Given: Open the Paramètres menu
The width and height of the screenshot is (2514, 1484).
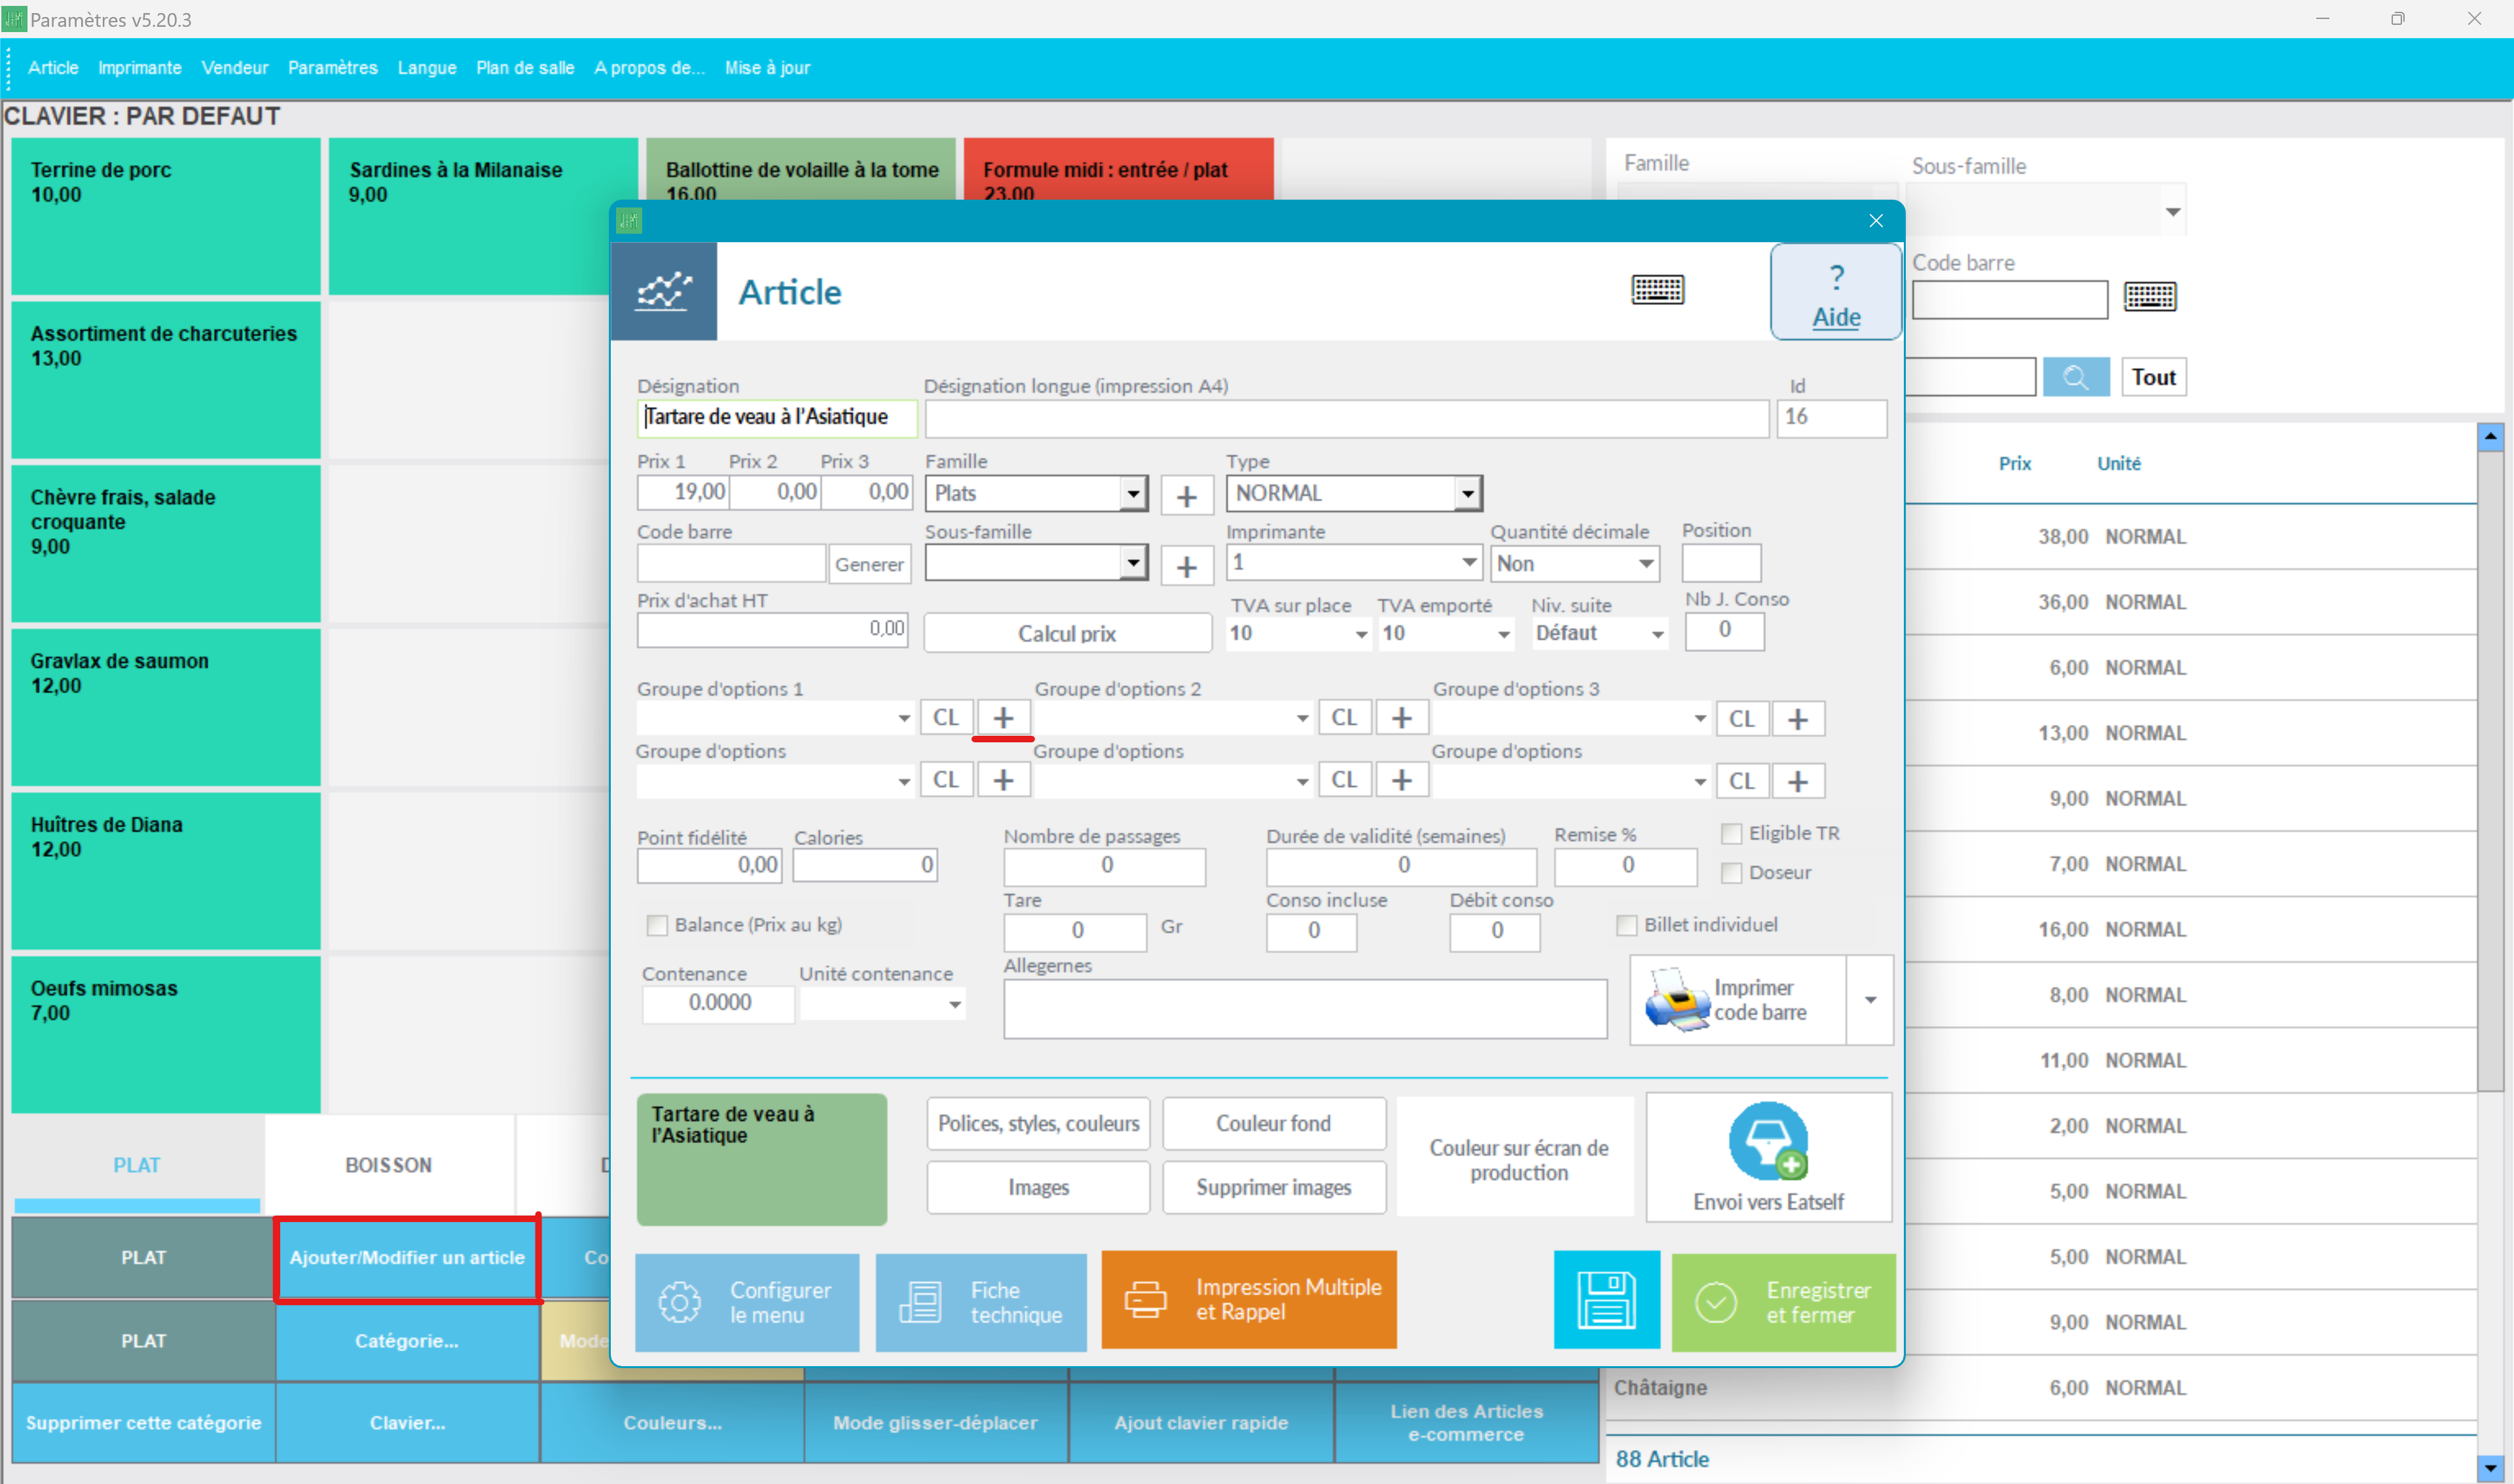Looking at the screenshot, I should (333, 68).
